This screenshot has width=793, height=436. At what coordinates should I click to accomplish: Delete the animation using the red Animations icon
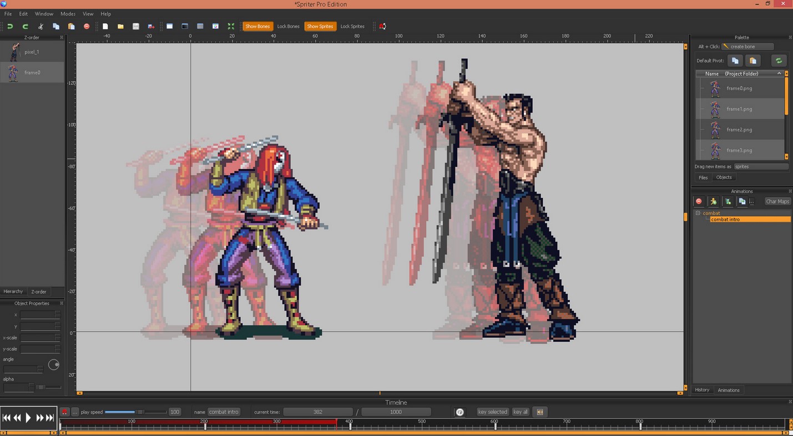click(x=699, y=201)
